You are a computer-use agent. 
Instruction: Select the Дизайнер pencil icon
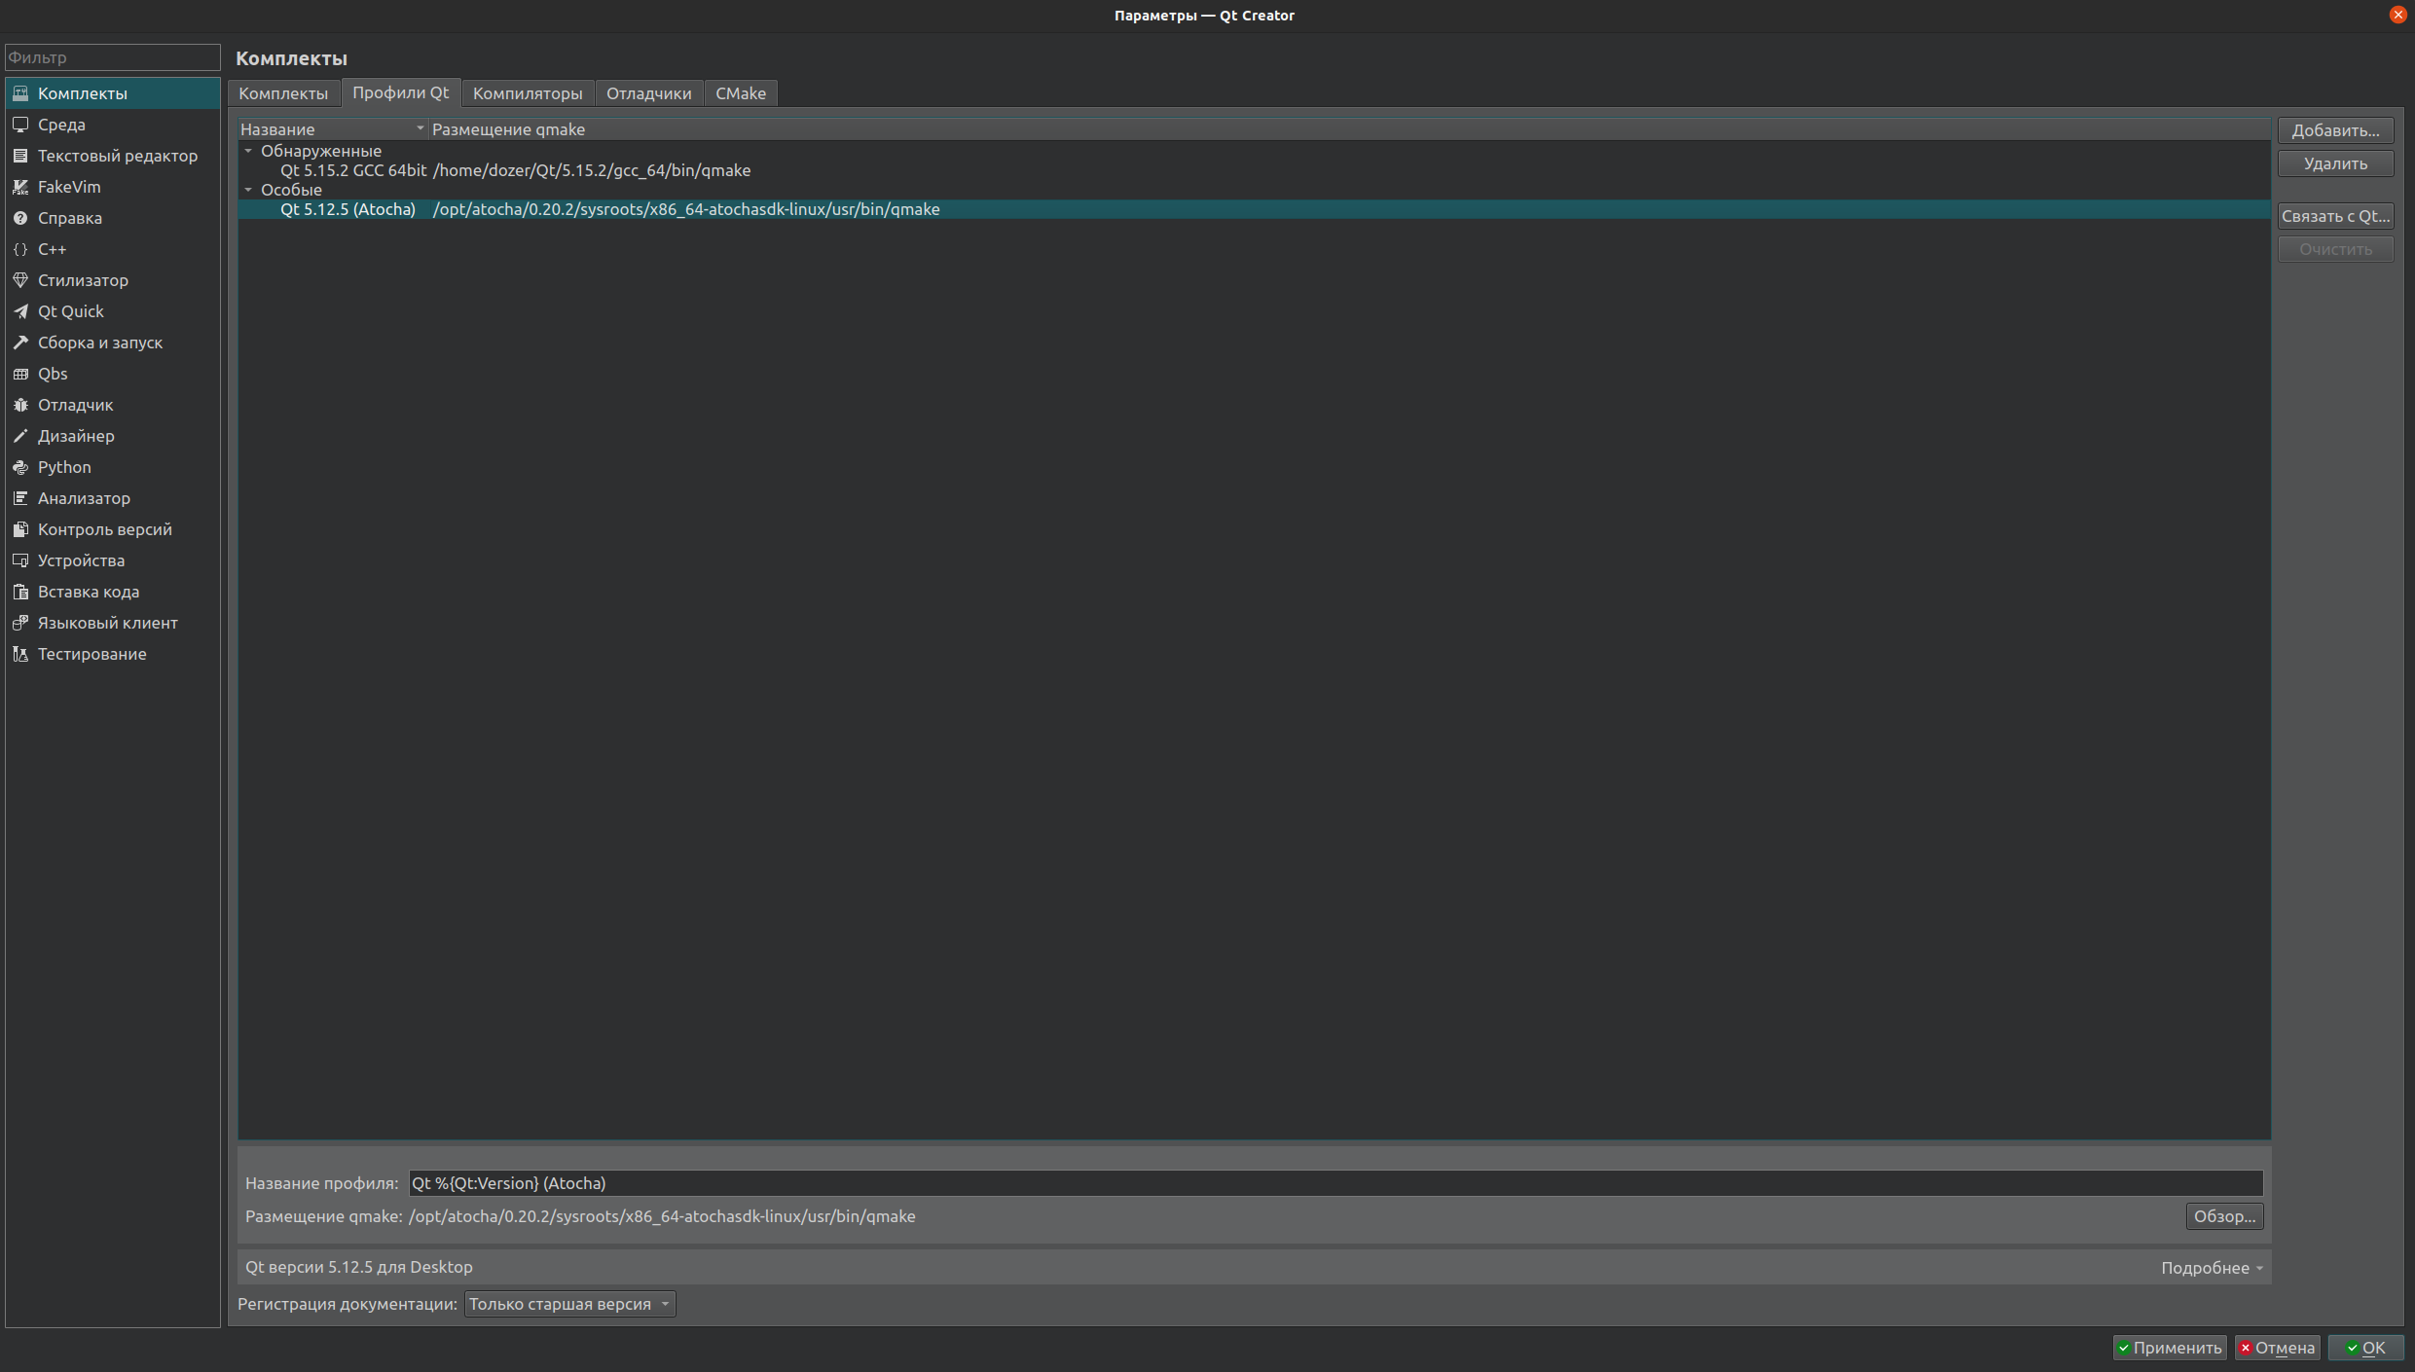coord(20,436)
